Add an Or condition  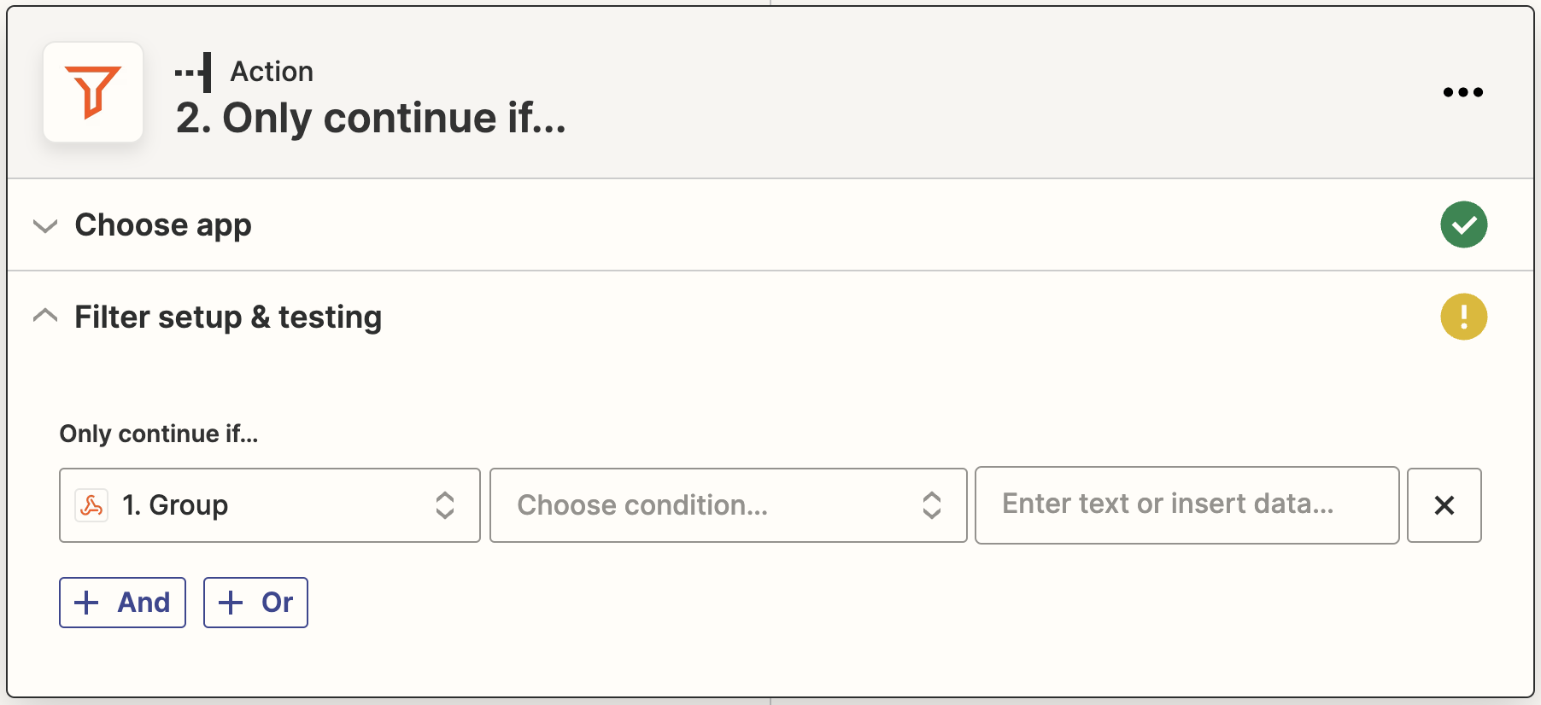(255, 603)
